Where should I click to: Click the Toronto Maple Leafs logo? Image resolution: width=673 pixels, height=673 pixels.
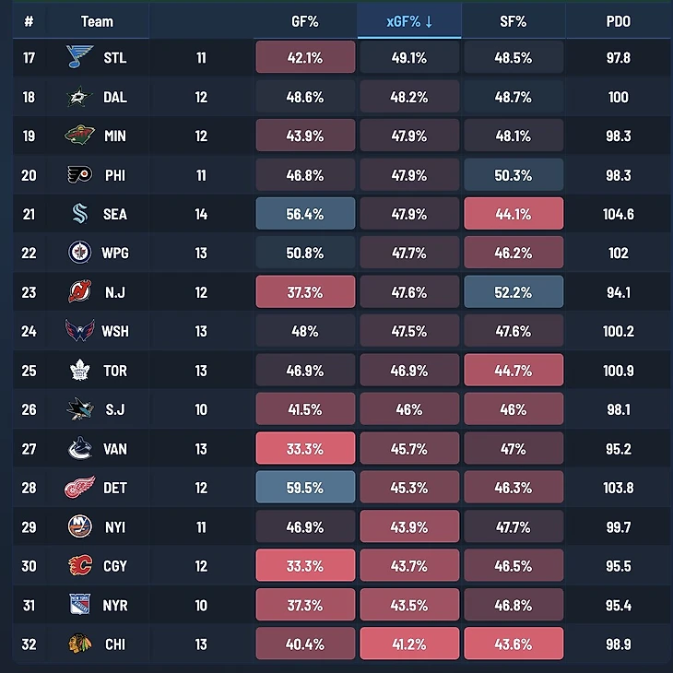tap(80, 370)
